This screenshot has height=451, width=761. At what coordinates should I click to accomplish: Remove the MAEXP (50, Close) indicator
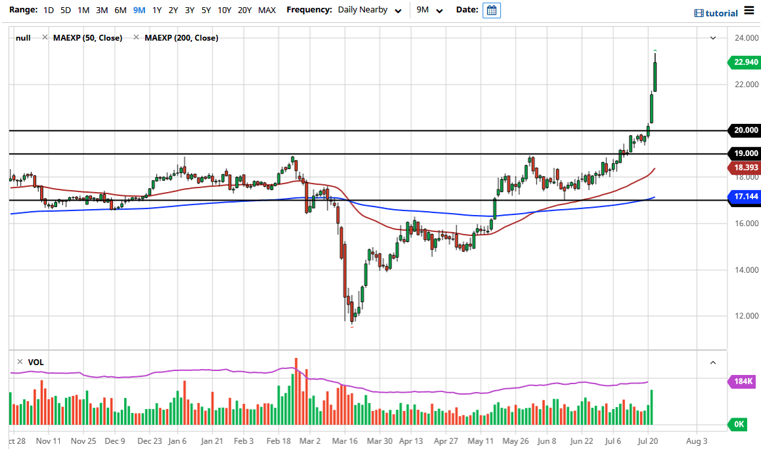45,38
